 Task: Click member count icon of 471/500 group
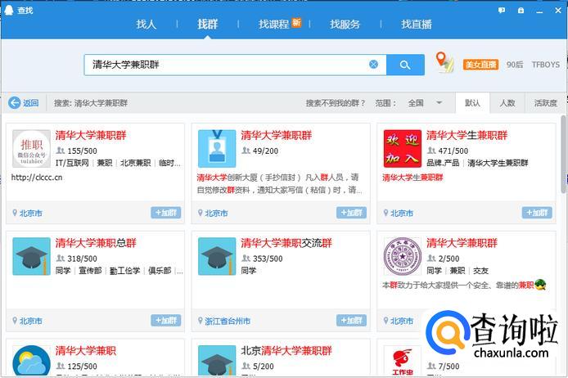[431, 151]
